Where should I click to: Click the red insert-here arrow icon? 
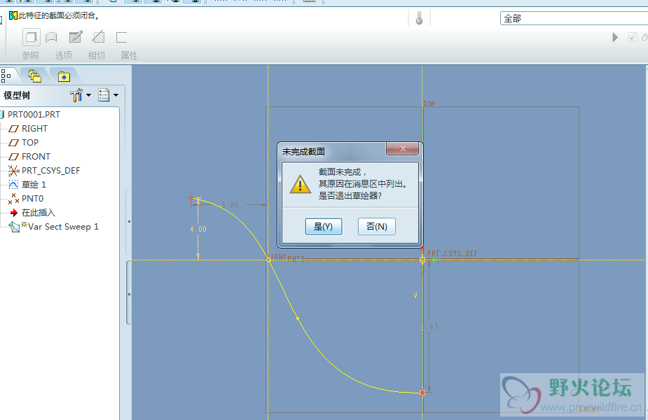(14, 213)
